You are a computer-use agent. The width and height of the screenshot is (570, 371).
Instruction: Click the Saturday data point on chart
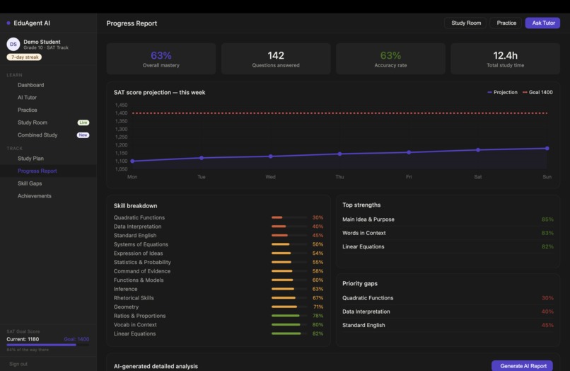click(478, 150)
